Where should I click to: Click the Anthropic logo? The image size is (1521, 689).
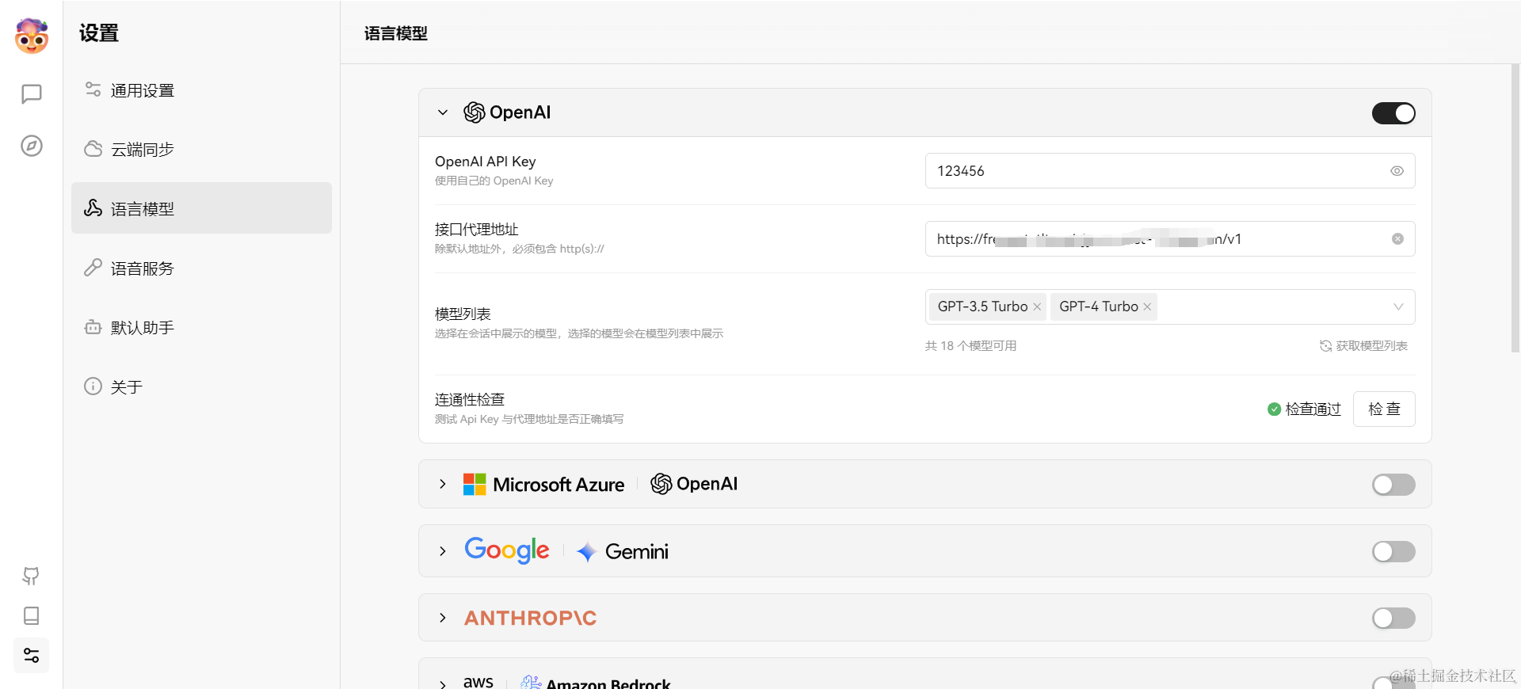(530, 618)
